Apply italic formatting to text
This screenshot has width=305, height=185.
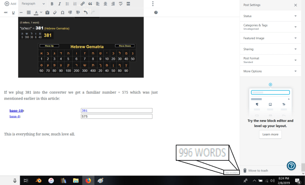(59, 4)
